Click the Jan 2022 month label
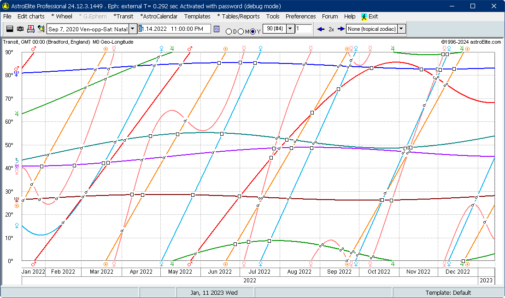The width and height of the screenshot is (505, 298). click(x=33, y=272)
